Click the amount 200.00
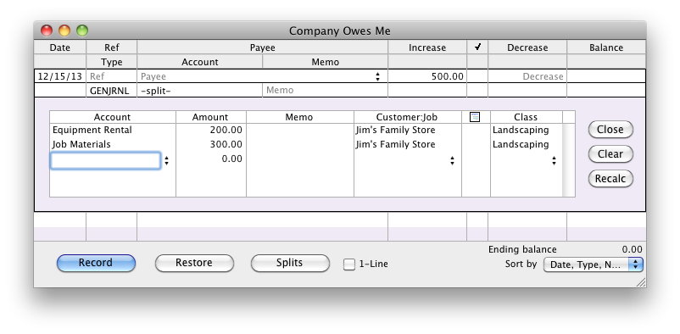The height and width of the screenshot is (334, 680). [226, 131]
